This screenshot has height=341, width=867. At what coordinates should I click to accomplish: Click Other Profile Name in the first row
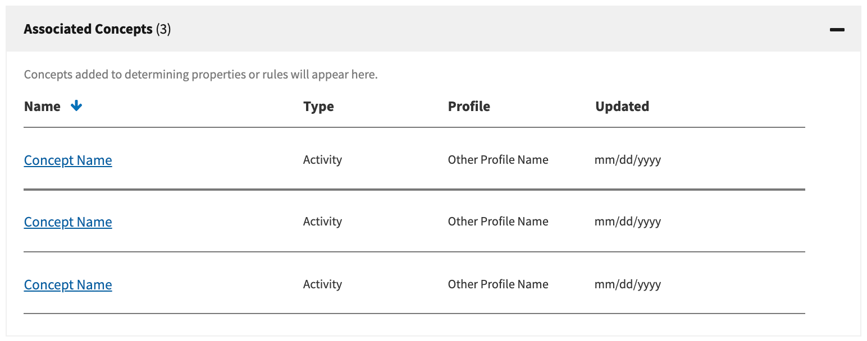point(498,160)
